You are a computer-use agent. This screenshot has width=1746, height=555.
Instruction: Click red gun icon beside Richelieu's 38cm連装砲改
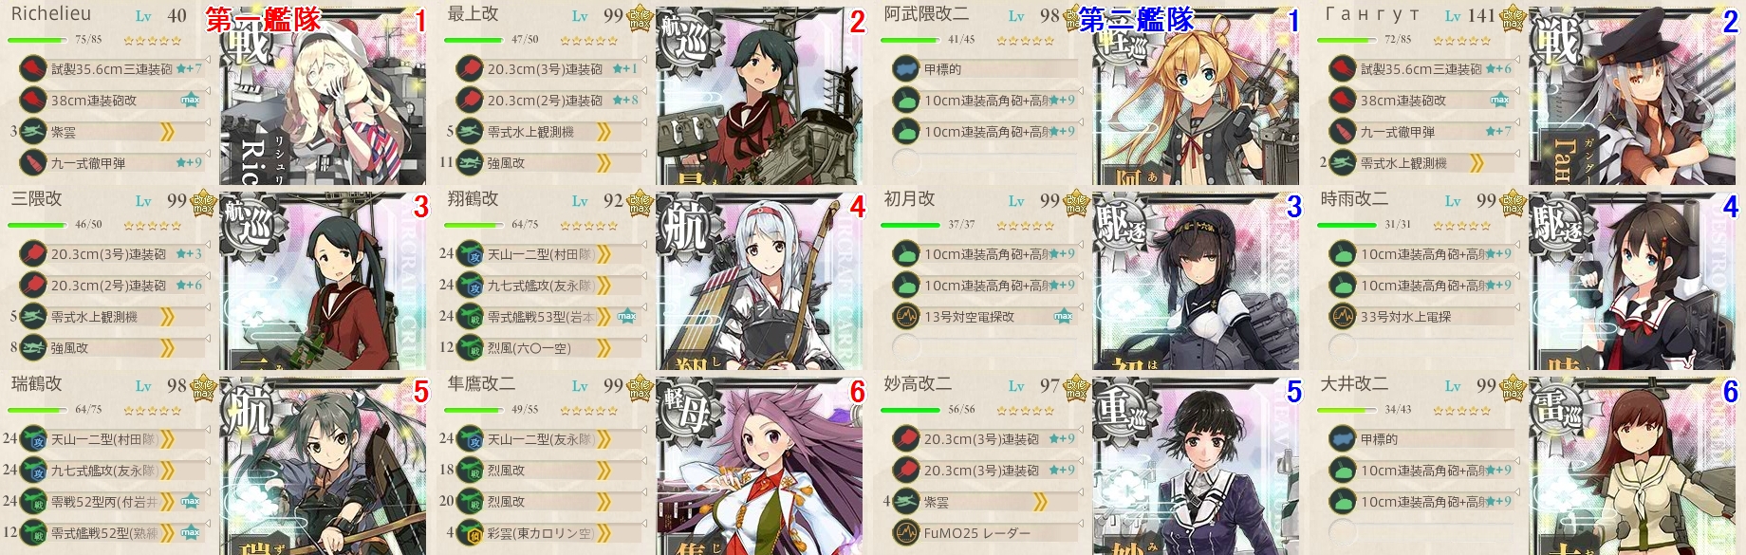[33, 100]
